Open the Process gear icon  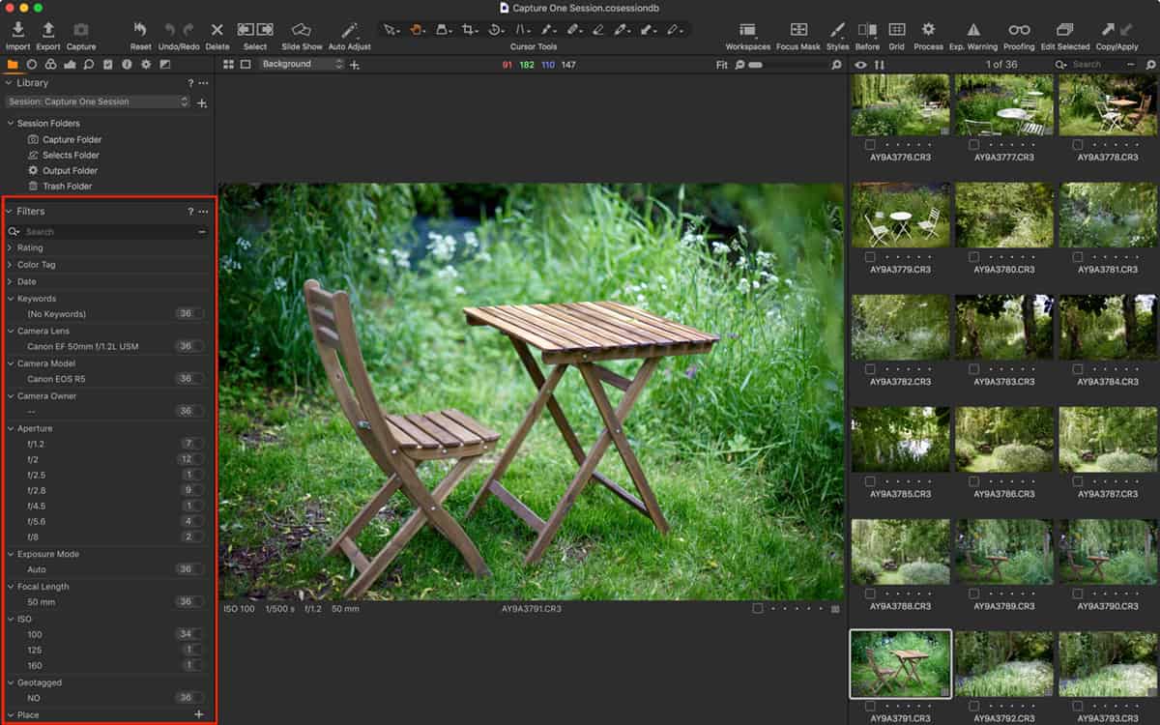coord(928,31)
